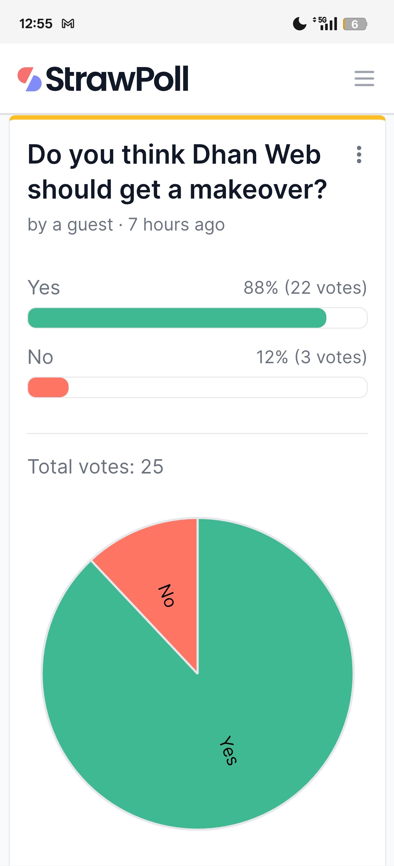Image resolution: width=394 pixels, height=866 pixels.
Task: Click the StrawPoll wordmark text
Action: pos(117,79)
